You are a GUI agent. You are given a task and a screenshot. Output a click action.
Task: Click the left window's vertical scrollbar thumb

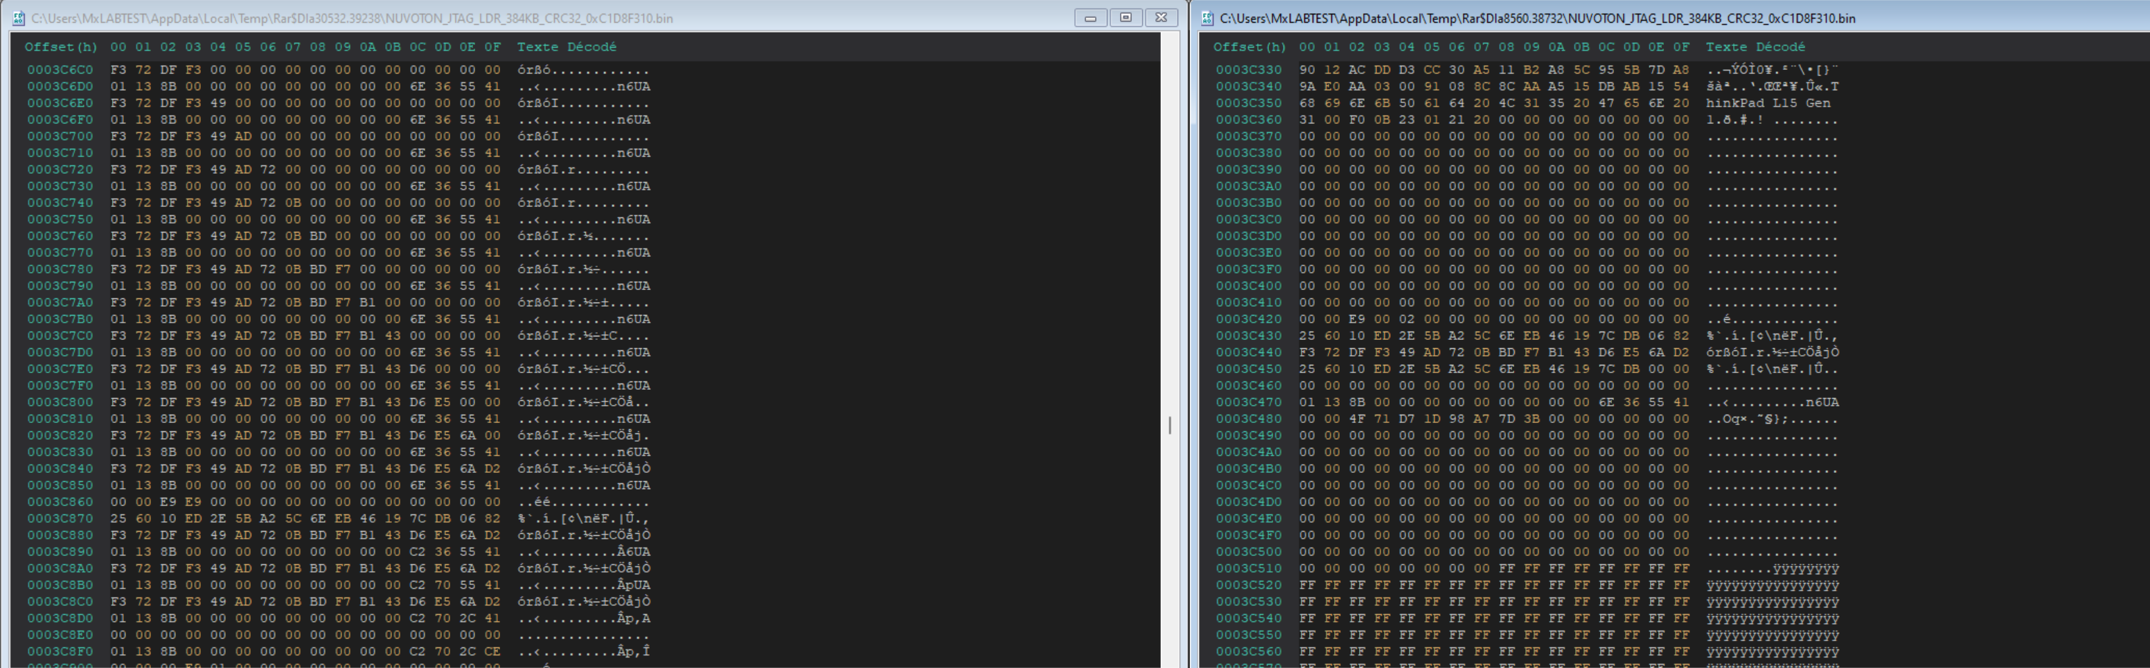(1170, 425)
